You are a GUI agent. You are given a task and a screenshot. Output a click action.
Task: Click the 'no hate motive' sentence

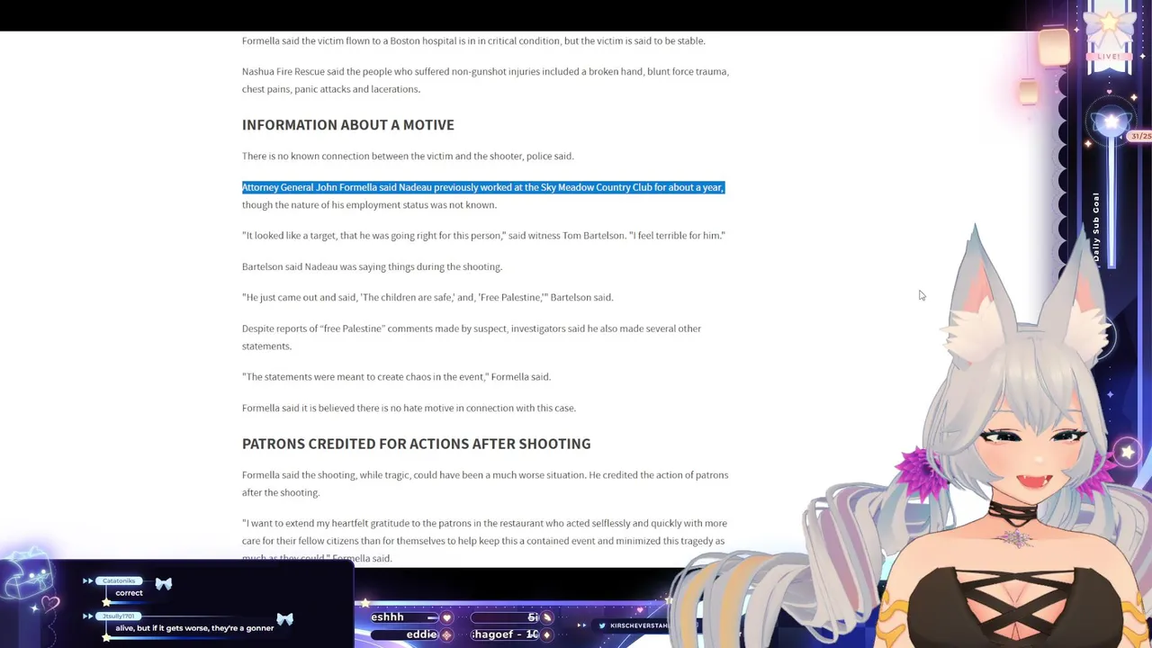click(409, 409)
